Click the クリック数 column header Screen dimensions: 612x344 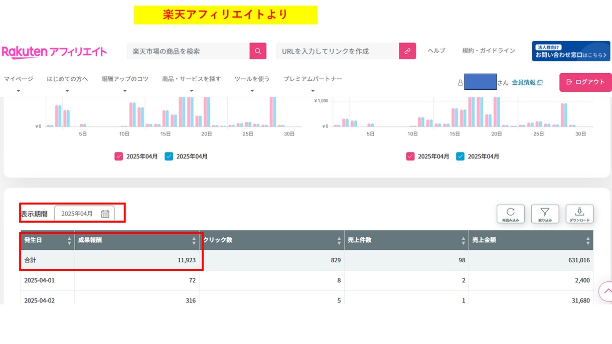pos(272,241)
